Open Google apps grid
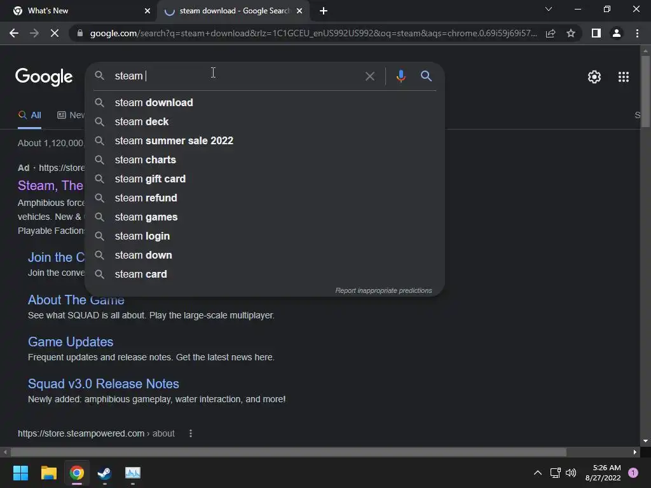The width and height of the screenshot is (651, 488). click(x=623, y=77)
